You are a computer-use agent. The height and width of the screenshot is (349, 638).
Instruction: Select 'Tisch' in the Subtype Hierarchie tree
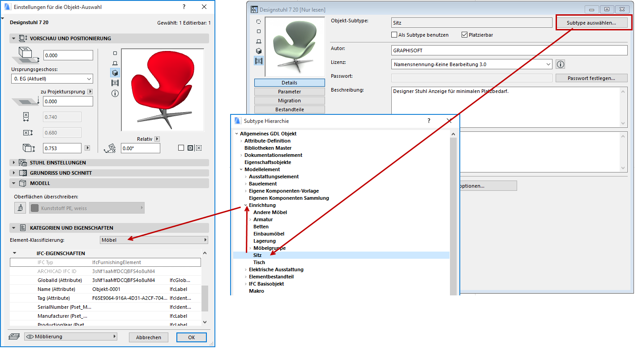[259, 262]
